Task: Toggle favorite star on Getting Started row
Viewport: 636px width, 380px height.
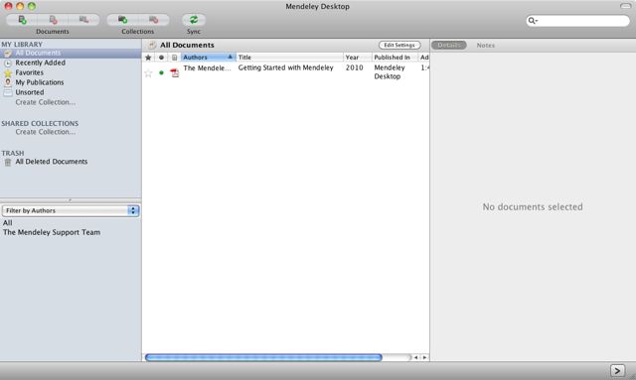Action: (148, 73)
